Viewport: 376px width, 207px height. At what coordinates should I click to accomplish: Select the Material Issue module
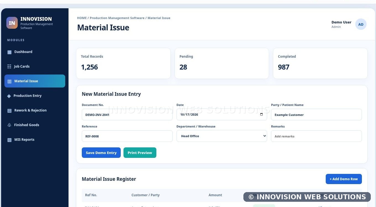pos(35,81)
